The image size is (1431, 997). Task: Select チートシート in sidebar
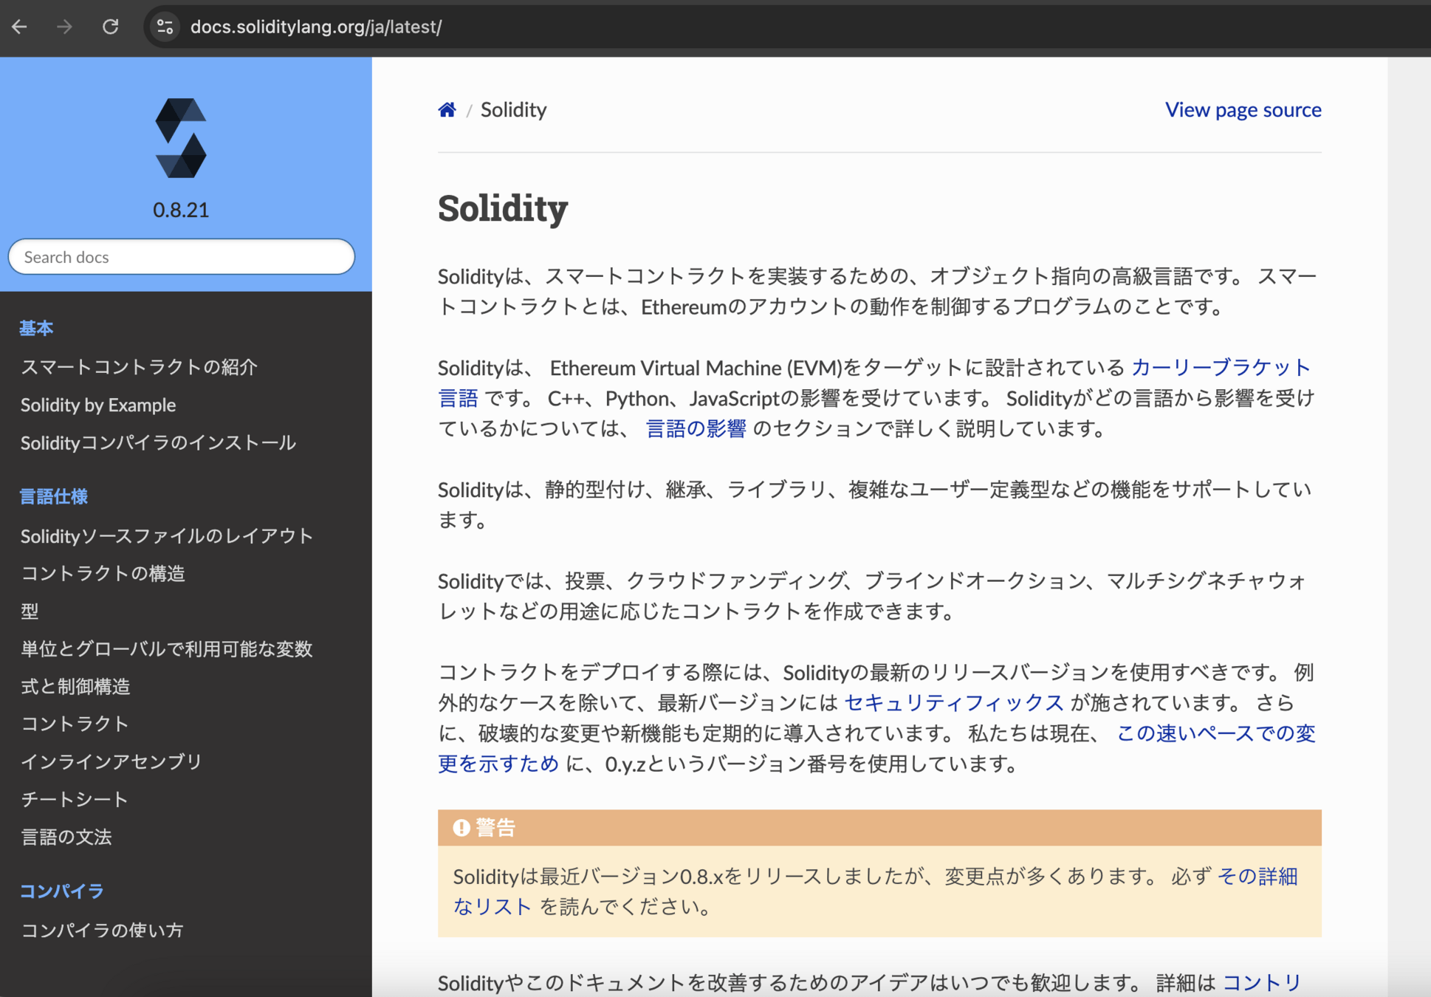coord(75,799)
